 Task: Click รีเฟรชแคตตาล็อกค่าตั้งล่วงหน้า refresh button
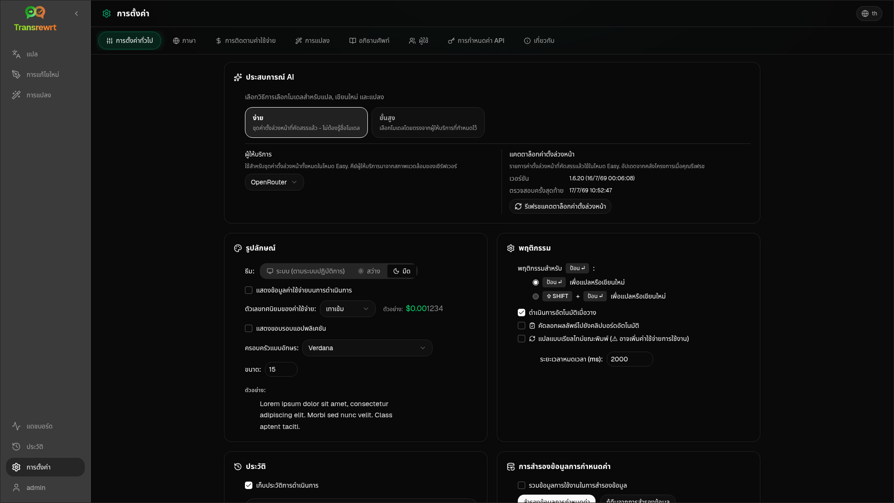[x=560, y=206]
